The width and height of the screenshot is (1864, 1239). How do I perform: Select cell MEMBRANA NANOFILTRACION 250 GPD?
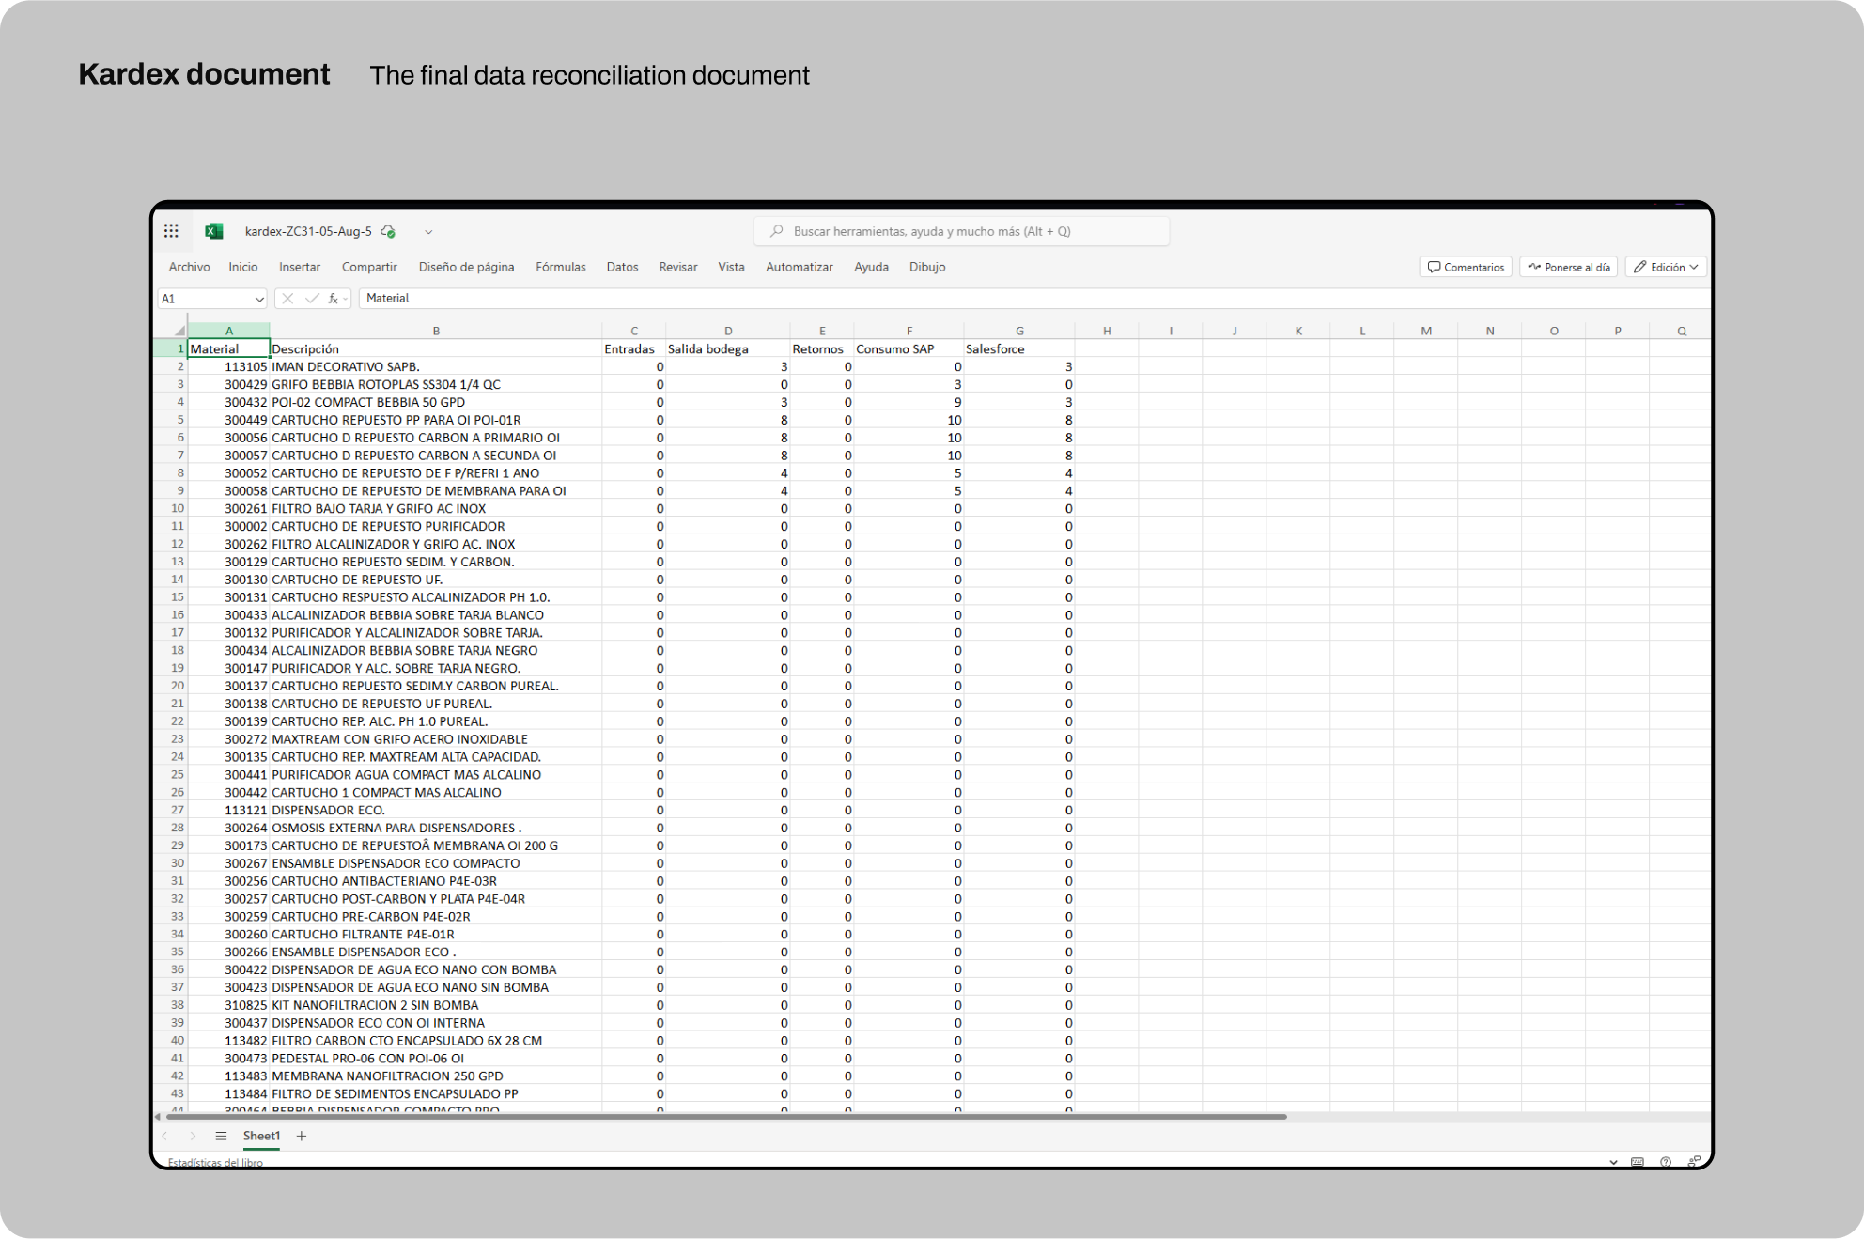(x=436, y=1076)
